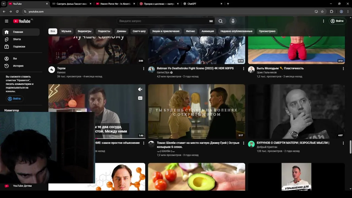Open the GameClips channel avatar
Image resolution: width=352 pixels, height=198 pixels.
[x=152, y=70]
